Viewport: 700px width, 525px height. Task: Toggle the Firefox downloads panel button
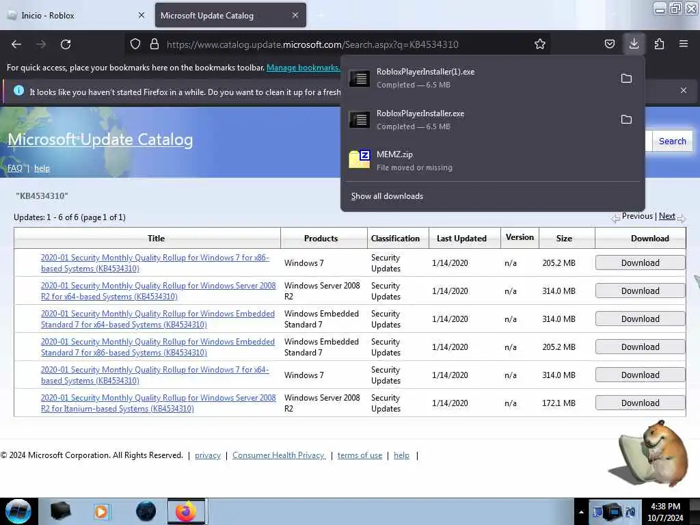coord(634,44)
